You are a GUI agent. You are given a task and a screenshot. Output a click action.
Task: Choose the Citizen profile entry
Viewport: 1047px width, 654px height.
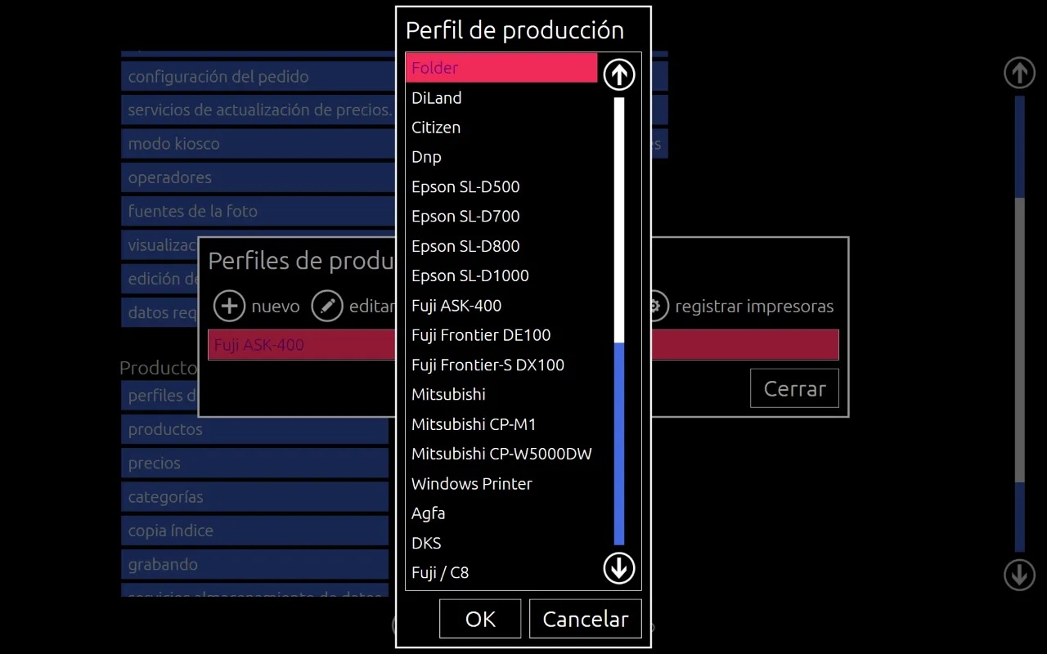click(x=501, y=128)
